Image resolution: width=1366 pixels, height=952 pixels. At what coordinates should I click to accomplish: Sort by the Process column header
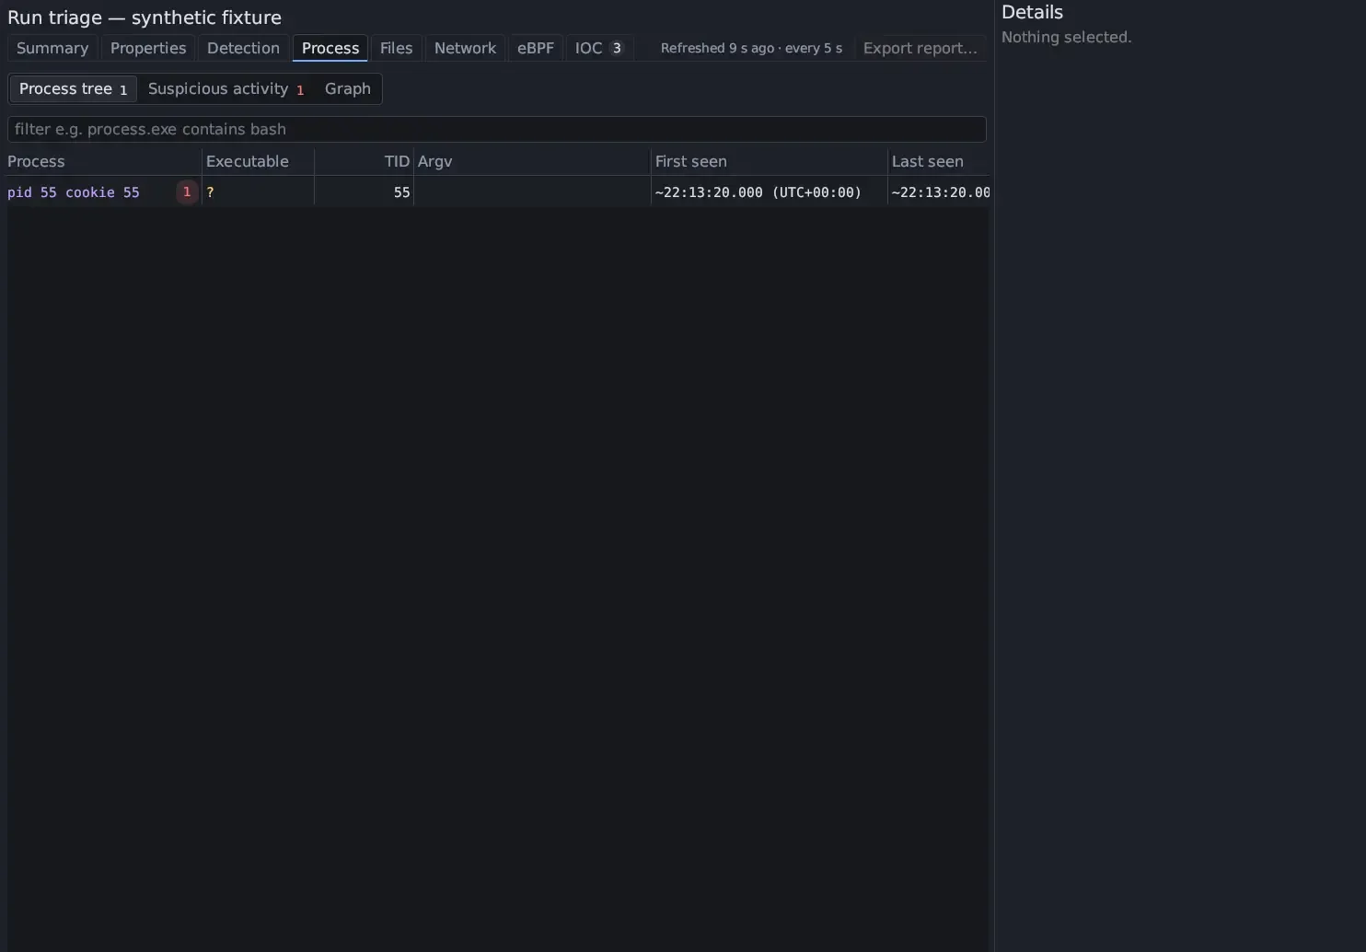click(x=36, y=162)
